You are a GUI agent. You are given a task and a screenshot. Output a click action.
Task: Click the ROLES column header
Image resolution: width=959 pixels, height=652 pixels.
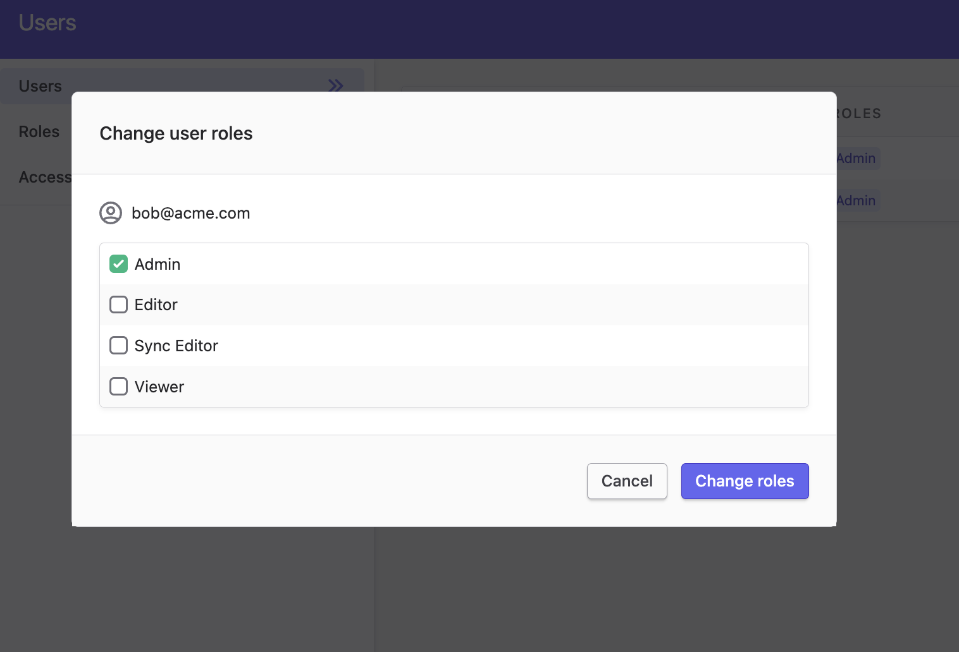pos(859,114)
